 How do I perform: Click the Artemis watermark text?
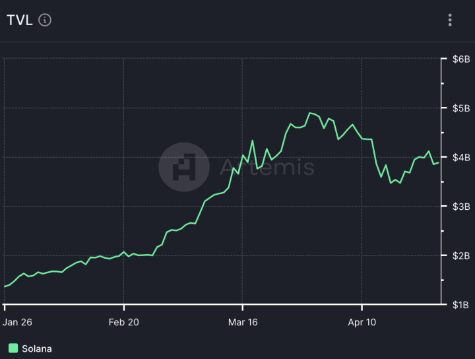[x=267, y=167]
